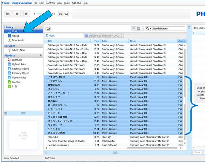Select Far more than the songs of Beatles
Viewport: 207px width, 163px height.
pos(113,141)
